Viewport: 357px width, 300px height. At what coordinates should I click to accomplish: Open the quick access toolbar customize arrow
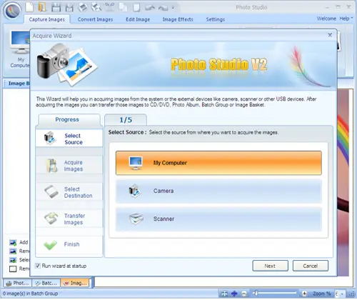coord(173,7)
